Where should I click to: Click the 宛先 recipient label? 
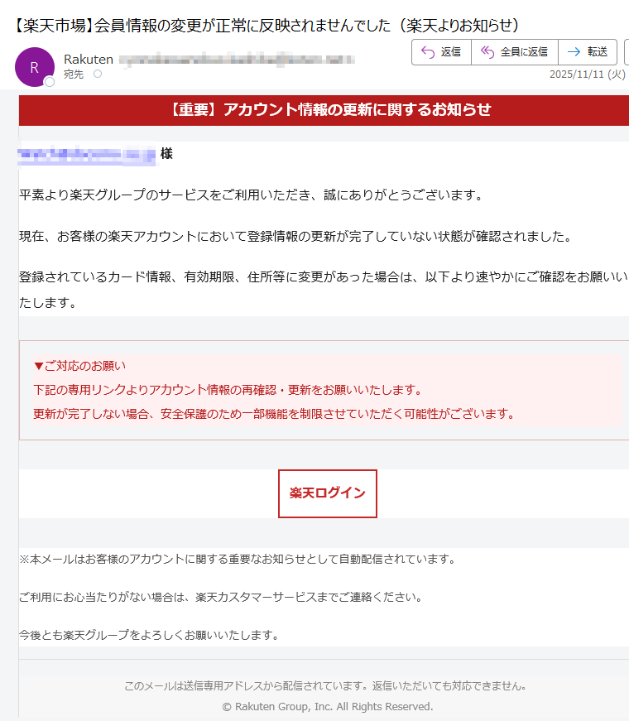click(74, 74)
